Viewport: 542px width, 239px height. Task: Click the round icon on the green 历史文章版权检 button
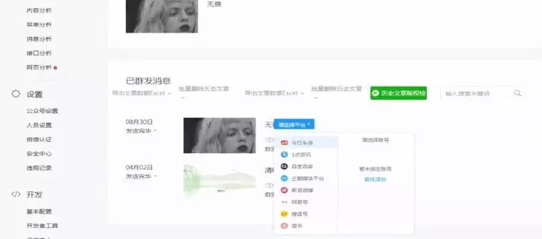coord(376,93)
